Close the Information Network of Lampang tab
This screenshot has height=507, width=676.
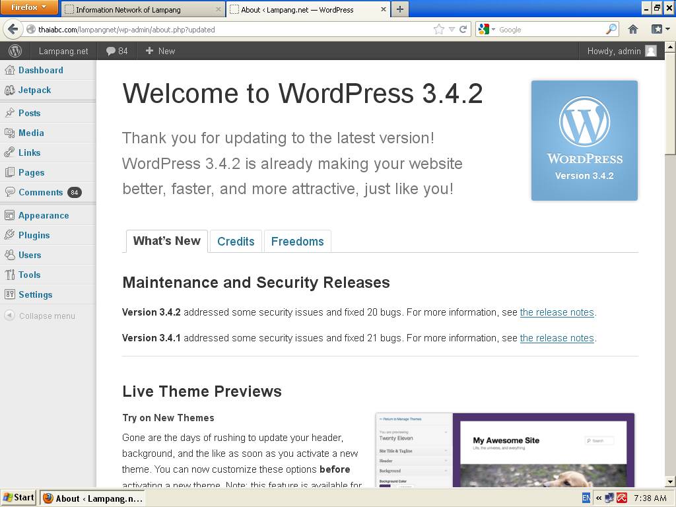pyautogui.click(x=218, y=9)
